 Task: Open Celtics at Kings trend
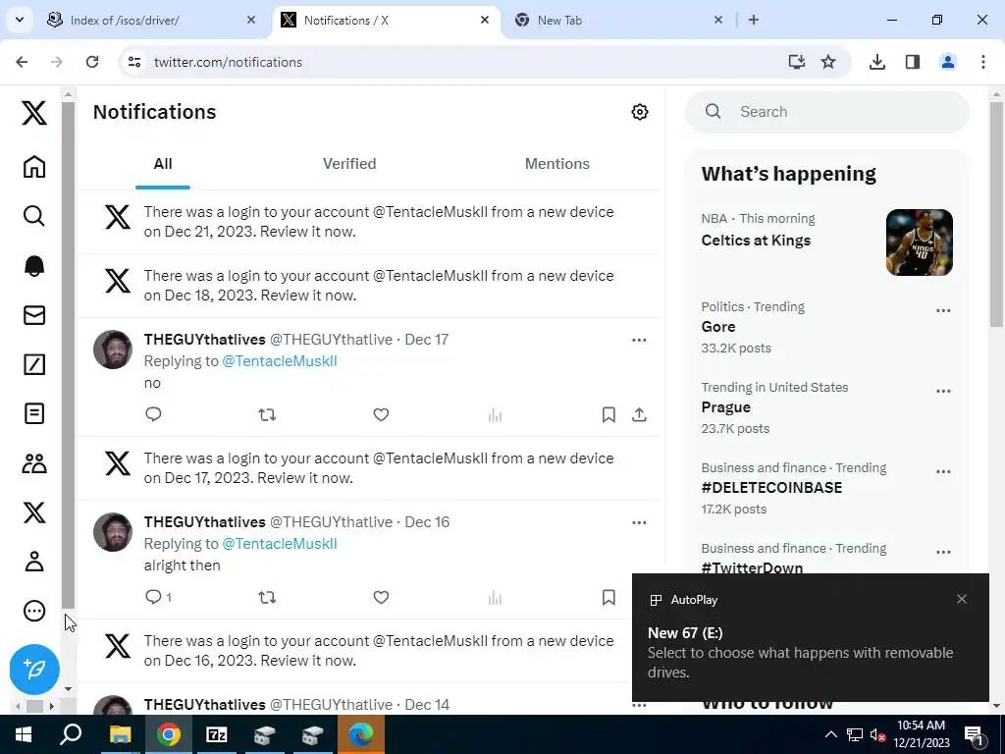[x=756, y=241]
